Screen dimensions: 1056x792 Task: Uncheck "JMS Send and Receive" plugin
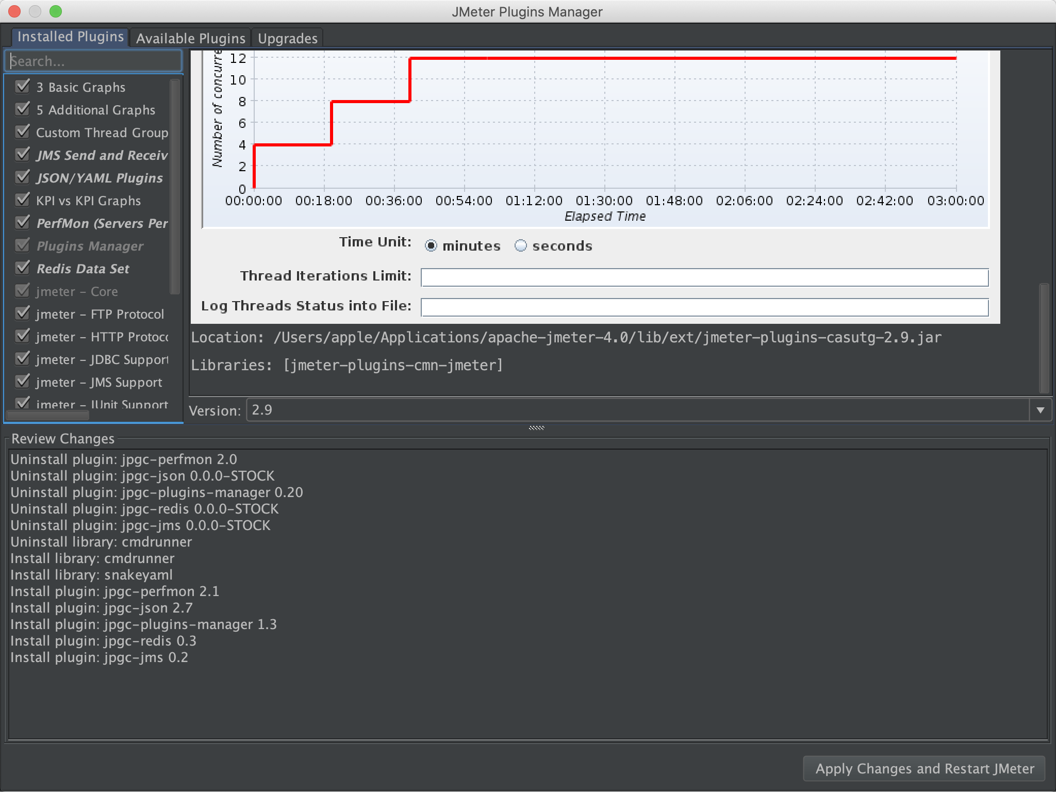(x=23, y=155)
